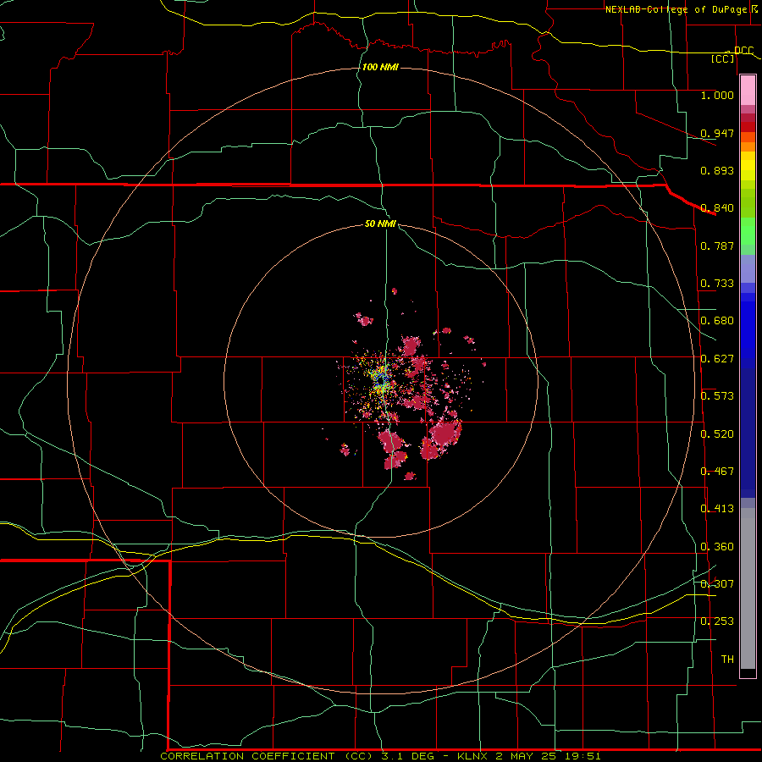The width and height of the screenshot is (762, 762).
Task: Click the DCC label above the color scale
Action: point(743,50)
